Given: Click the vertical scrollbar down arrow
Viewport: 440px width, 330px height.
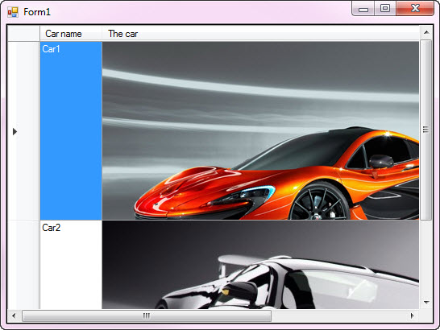Looking at the screenshot, I should click(x=426, y=303).
